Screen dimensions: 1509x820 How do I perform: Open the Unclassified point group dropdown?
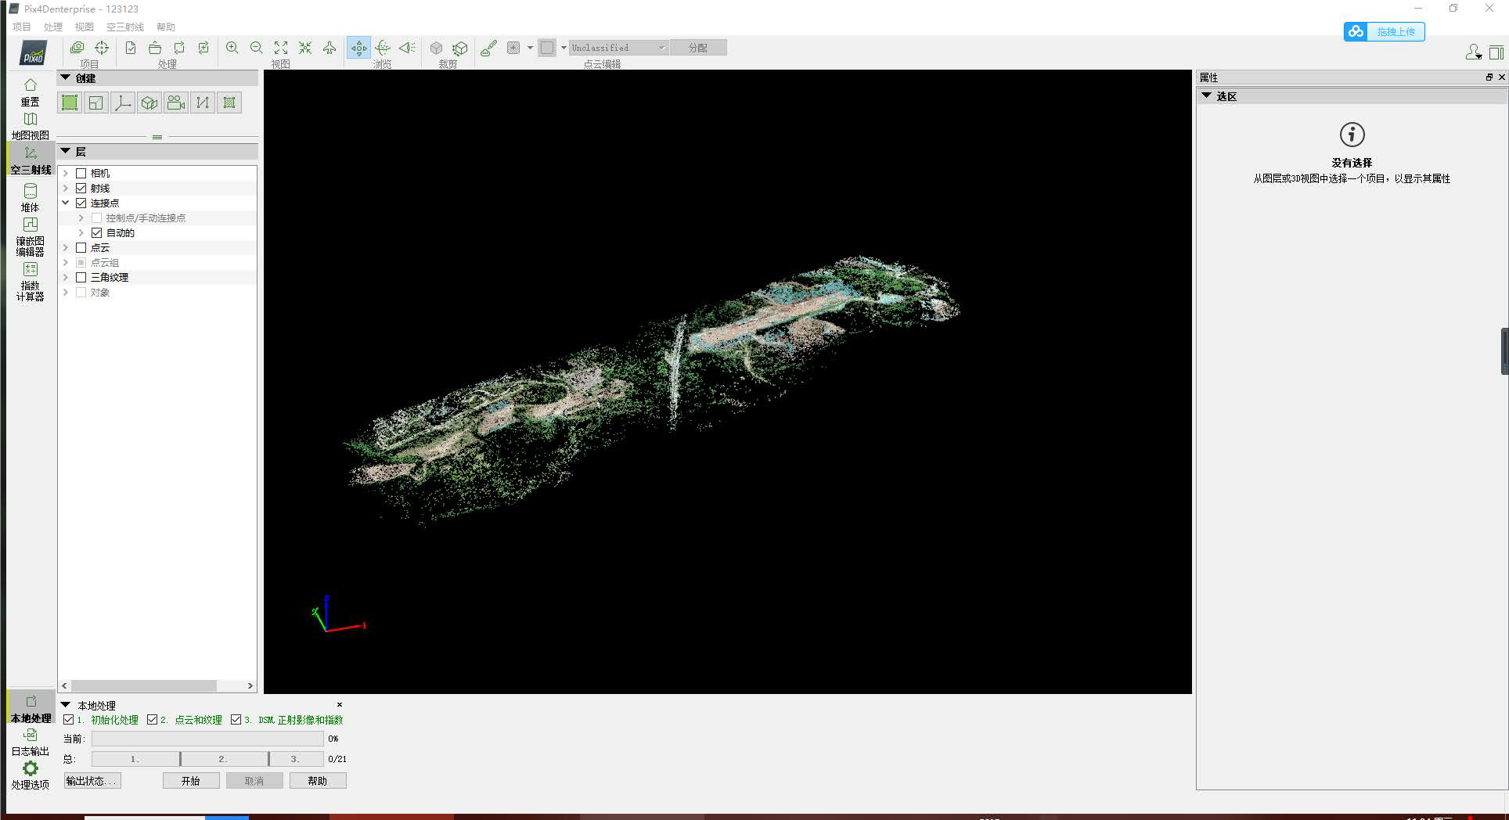point(618,48)
